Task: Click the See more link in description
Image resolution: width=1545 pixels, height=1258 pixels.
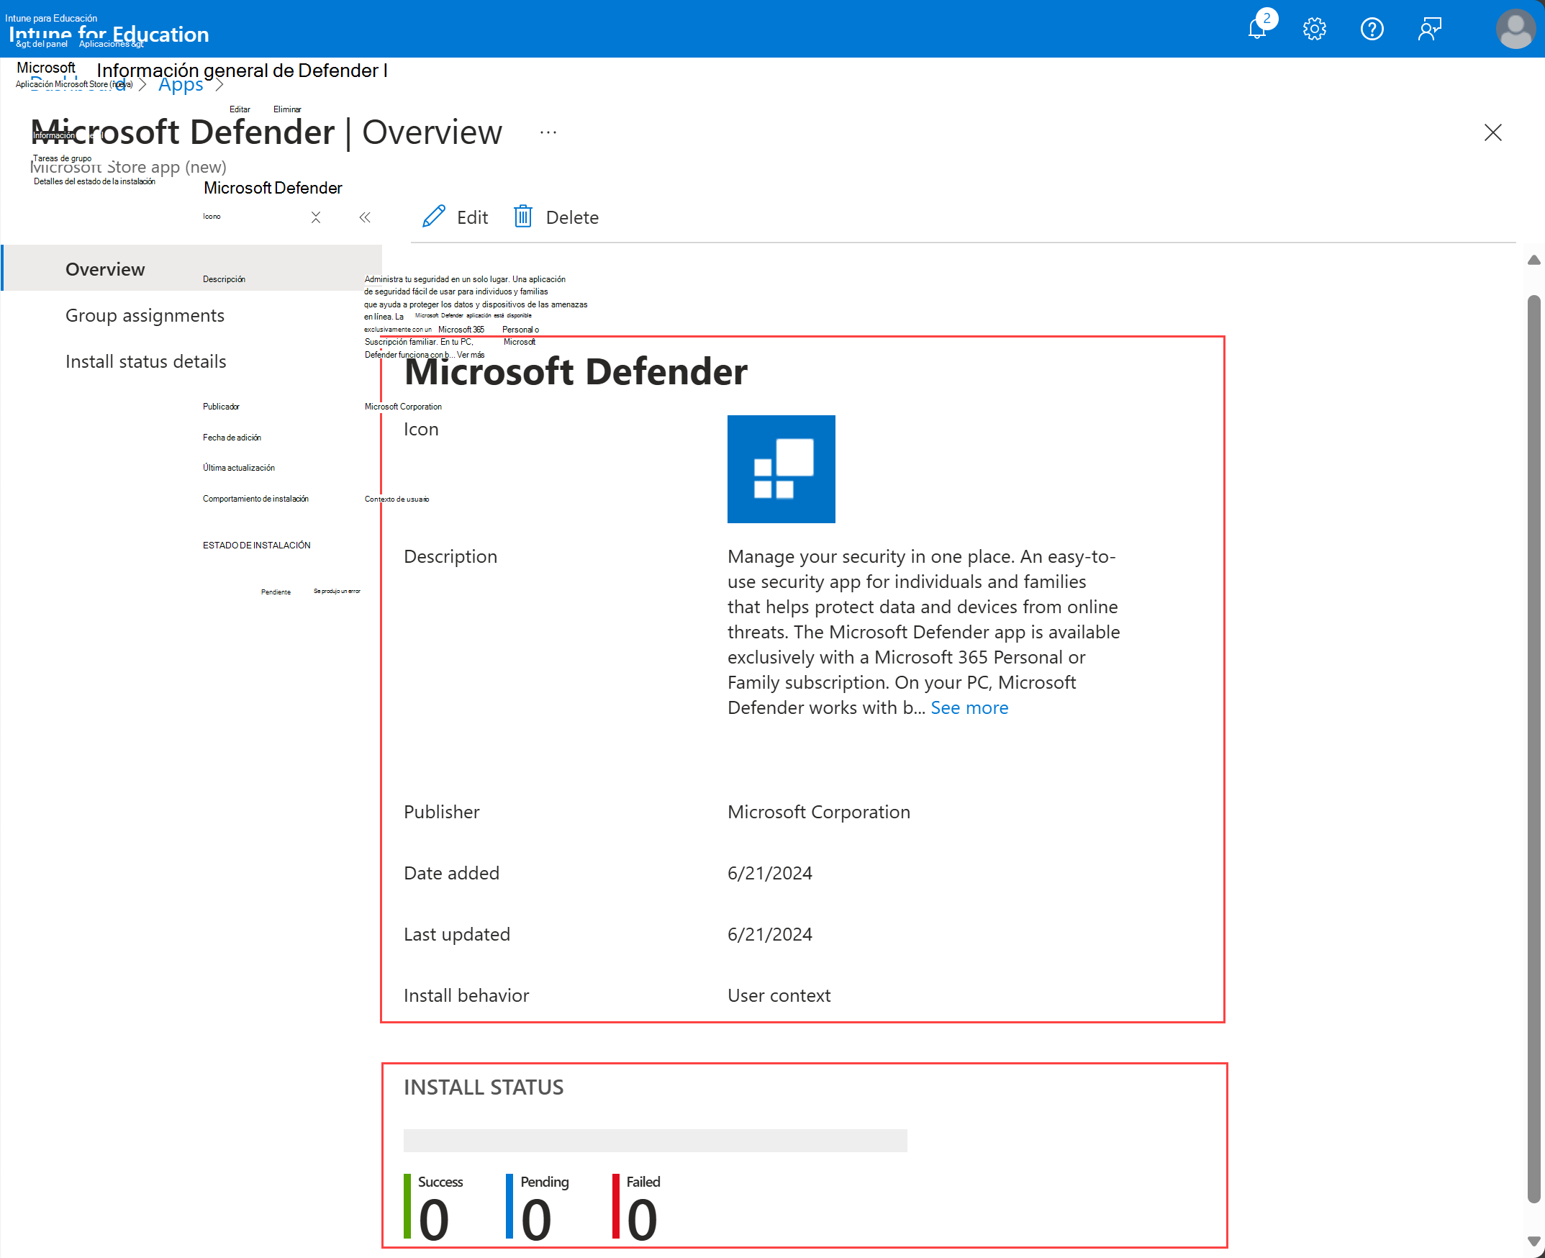Action: 969,707
